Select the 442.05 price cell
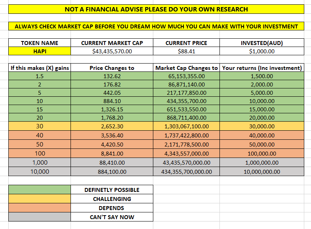This screenshot has width=311, height=229. click(x=112, y=93)
